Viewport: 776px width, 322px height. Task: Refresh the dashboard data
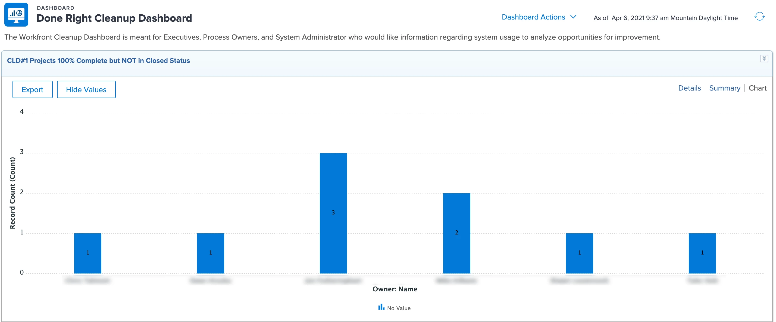click(759, 17)
